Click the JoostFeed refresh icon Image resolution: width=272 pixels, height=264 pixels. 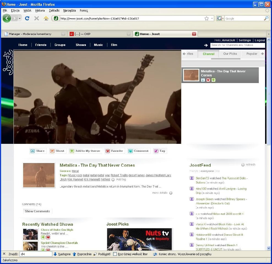click(x=243, y=165)
